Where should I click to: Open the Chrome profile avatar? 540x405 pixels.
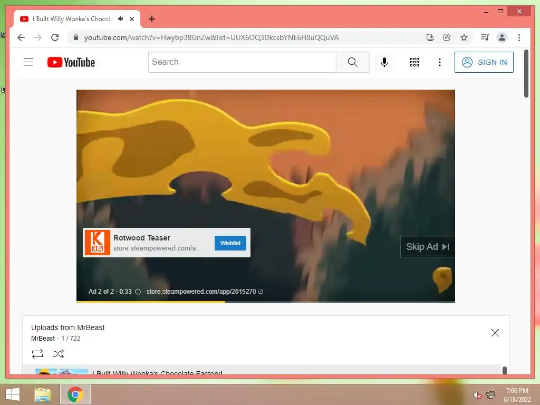(502, 37)
